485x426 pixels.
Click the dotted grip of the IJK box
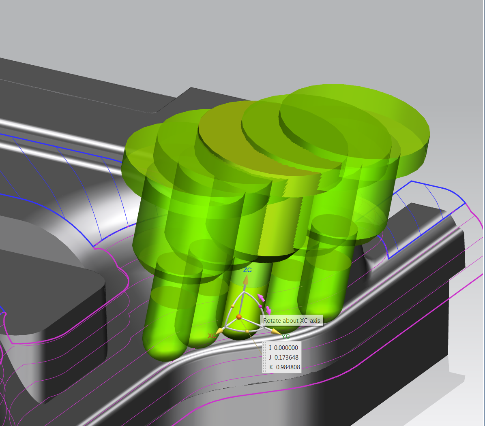[x=264, y=358]
